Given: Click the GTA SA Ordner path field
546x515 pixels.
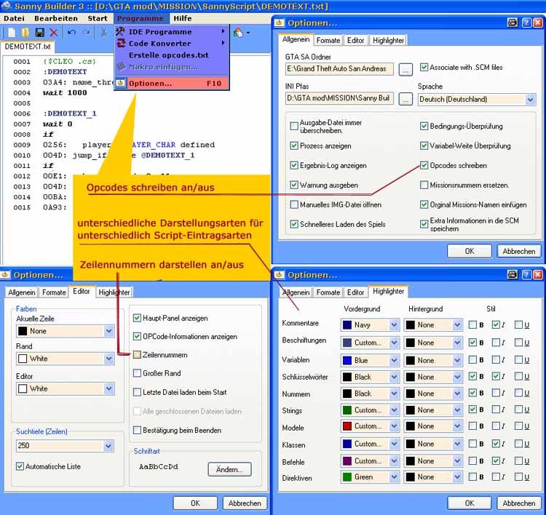Looking at the screenshot, I should (339, 69).
